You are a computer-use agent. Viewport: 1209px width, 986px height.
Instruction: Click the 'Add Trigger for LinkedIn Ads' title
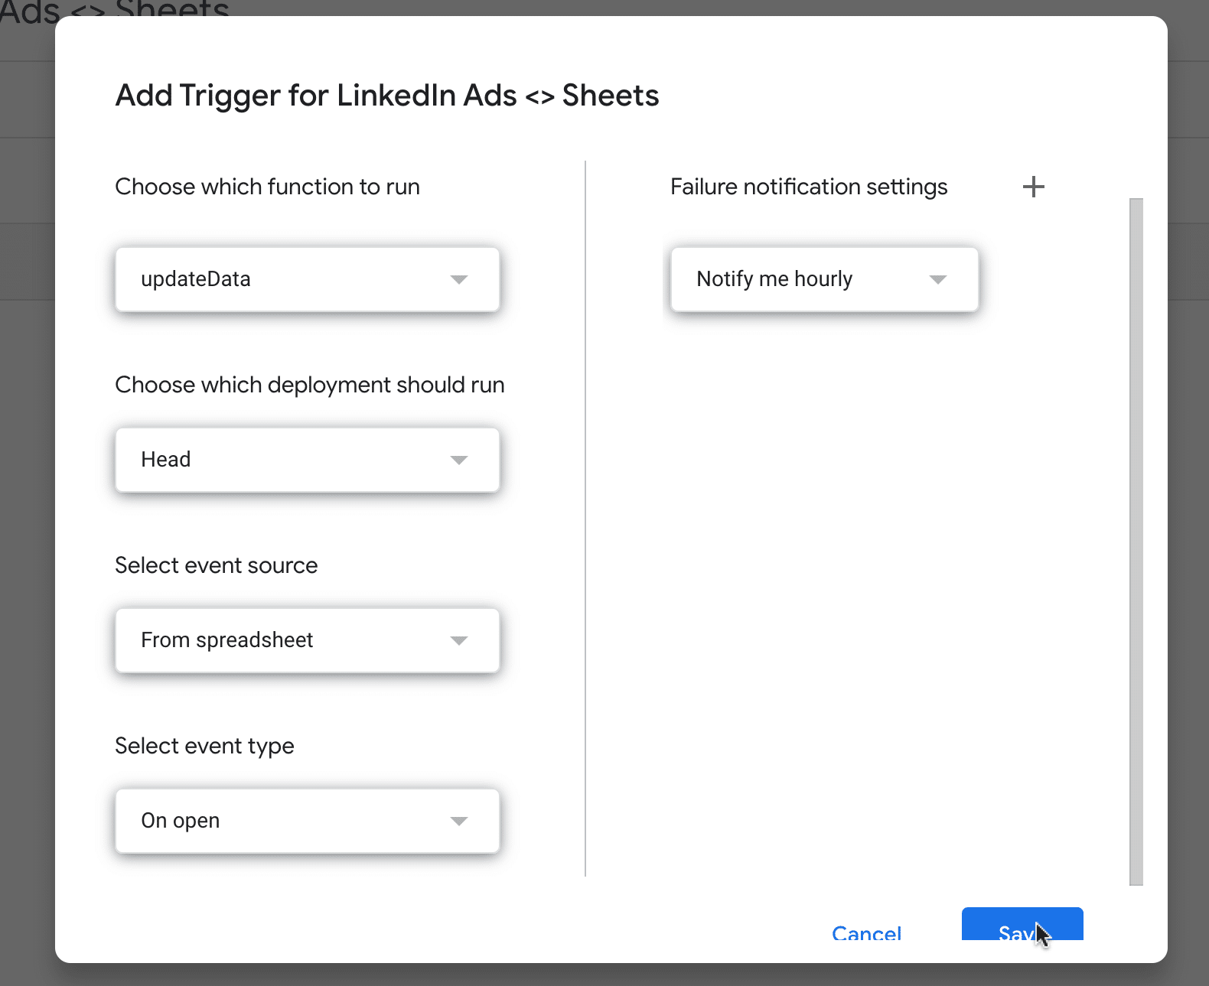coord(386,96)
